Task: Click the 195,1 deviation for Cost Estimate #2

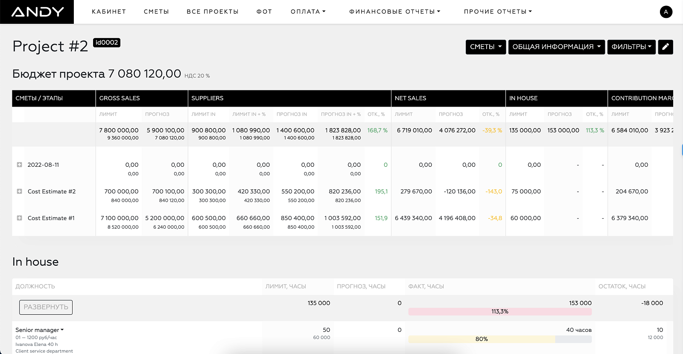Action: click(381, 192)
